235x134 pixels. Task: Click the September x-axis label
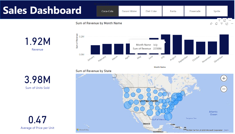183,59
